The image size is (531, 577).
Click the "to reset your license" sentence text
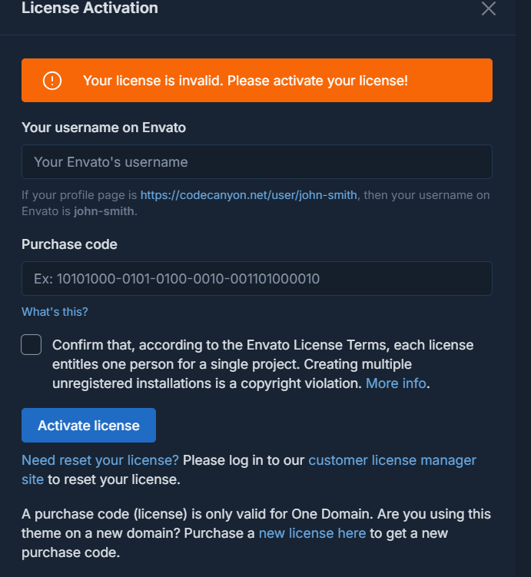(114, 479)
